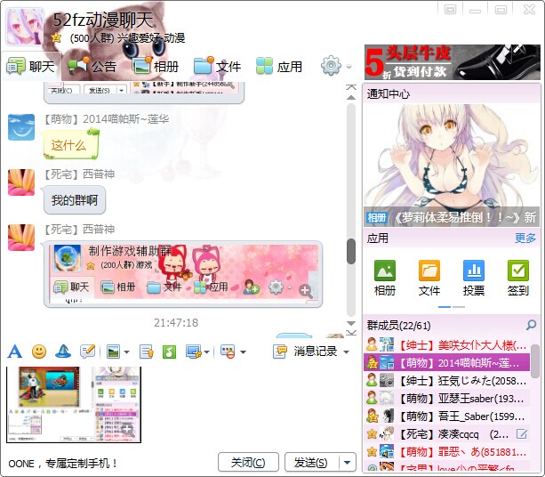
Task: Click 西普神 avatar beside 我的群啊
Action: pos(21,182)
